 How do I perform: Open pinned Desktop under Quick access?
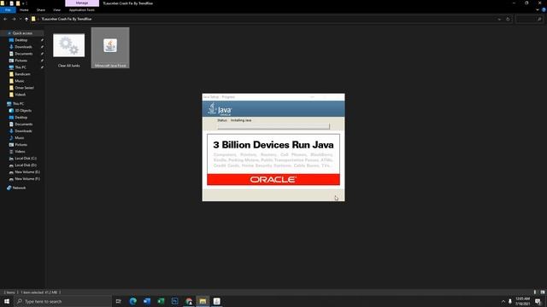tap(21, 40)
